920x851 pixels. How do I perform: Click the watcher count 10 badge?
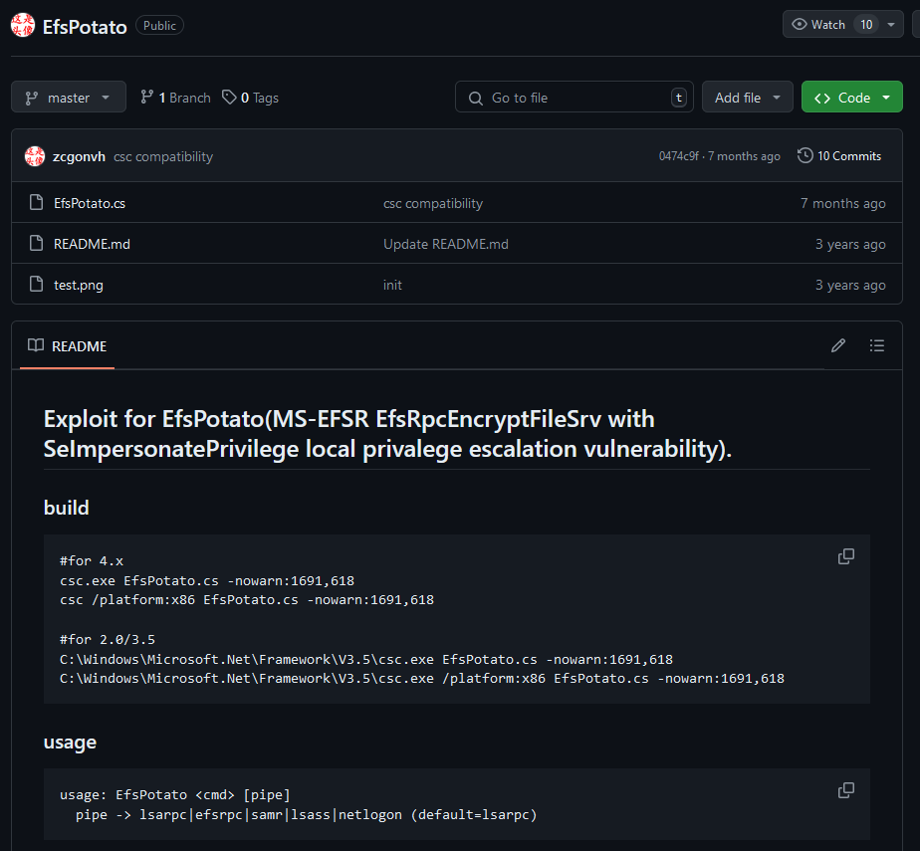pyautogui.click(x=866, y=25)
